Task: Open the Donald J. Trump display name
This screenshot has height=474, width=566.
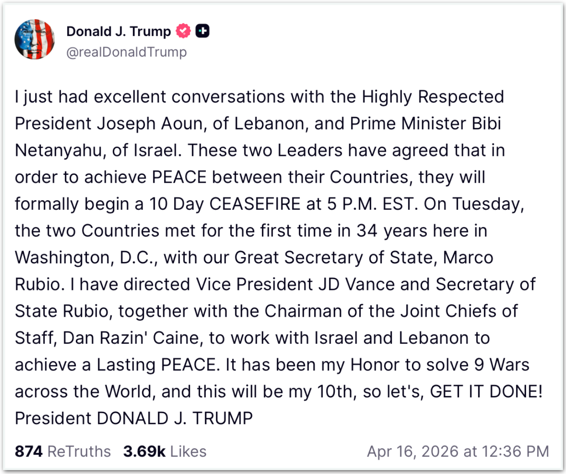Action: pyautogui.click(x=118, y=31)
